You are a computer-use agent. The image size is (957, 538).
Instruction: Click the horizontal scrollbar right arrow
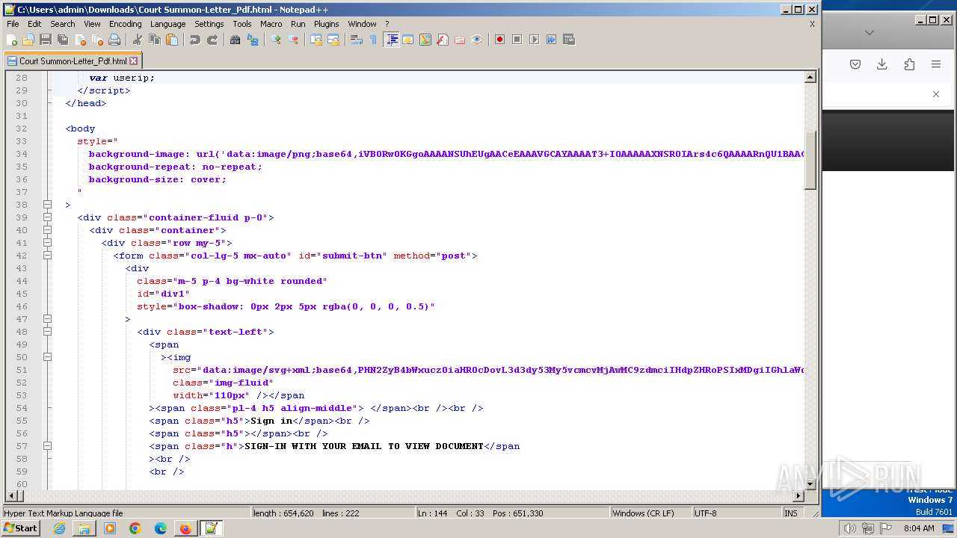[798, 495]
